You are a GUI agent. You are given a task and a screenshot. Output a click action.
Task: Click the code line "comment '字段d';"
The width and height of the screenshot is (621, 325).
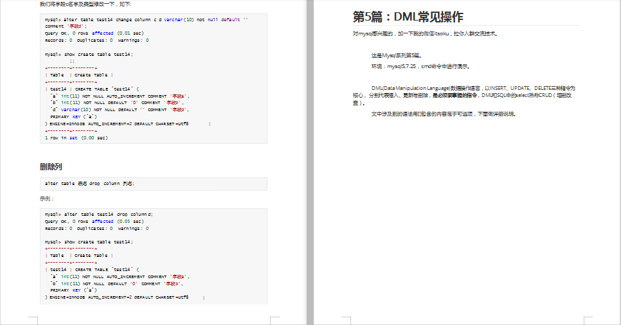(66, 26)
